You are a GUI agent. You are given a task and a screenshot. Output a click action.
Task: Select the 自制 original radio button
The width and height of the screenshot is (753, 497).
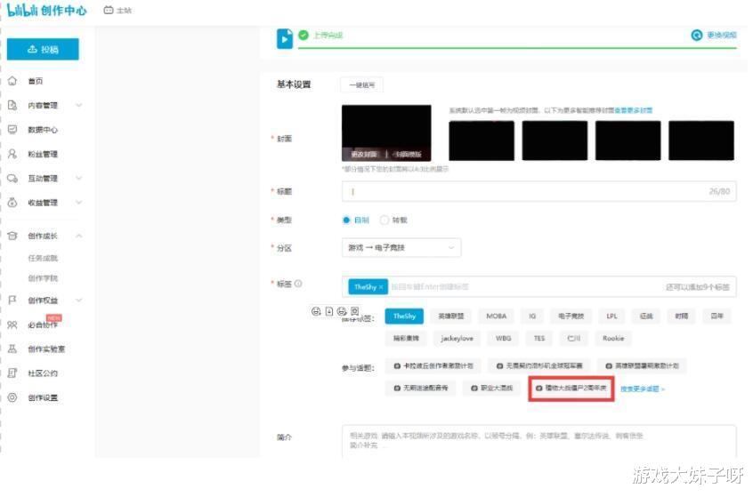(346, 220)
